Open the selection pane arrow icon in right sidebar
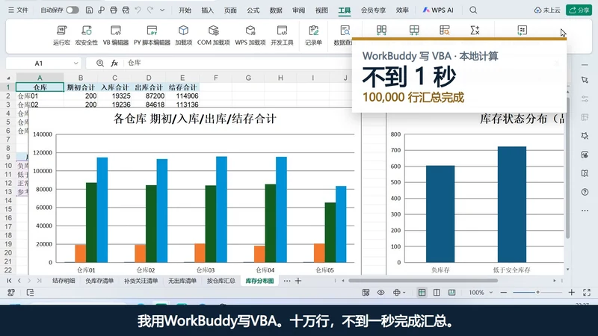 click(x=585, y=80)
